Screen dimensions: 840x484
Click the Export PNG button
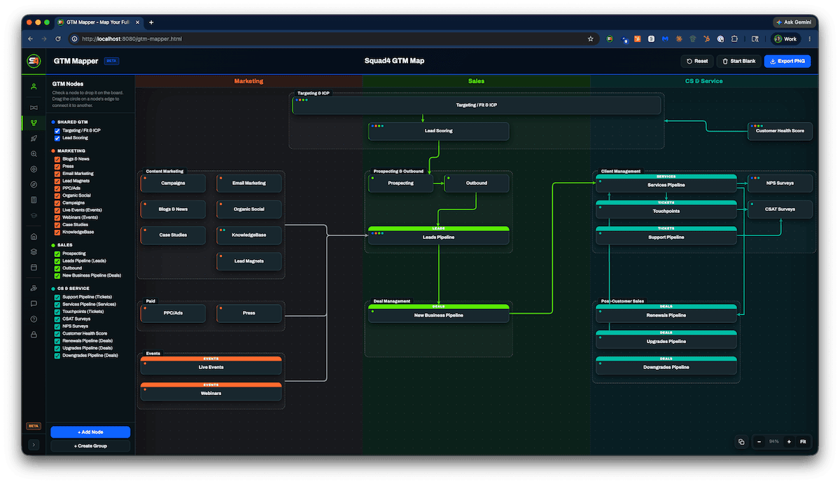click(x=787, y=61)
